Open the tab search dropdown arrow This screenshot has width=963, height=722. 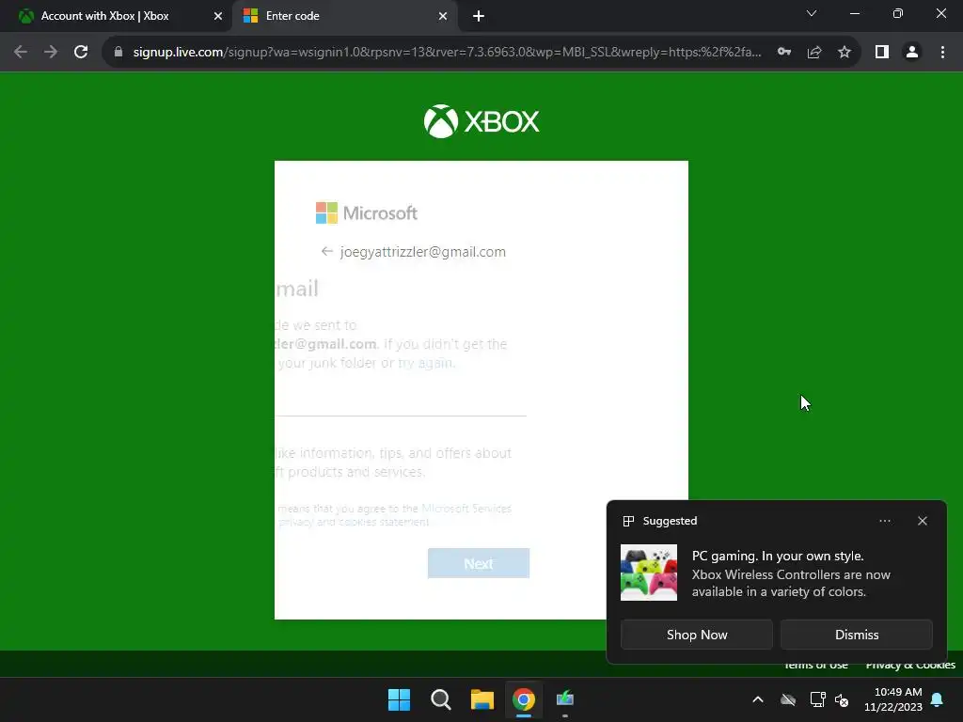pyautogui.click(x=812, y=13)
